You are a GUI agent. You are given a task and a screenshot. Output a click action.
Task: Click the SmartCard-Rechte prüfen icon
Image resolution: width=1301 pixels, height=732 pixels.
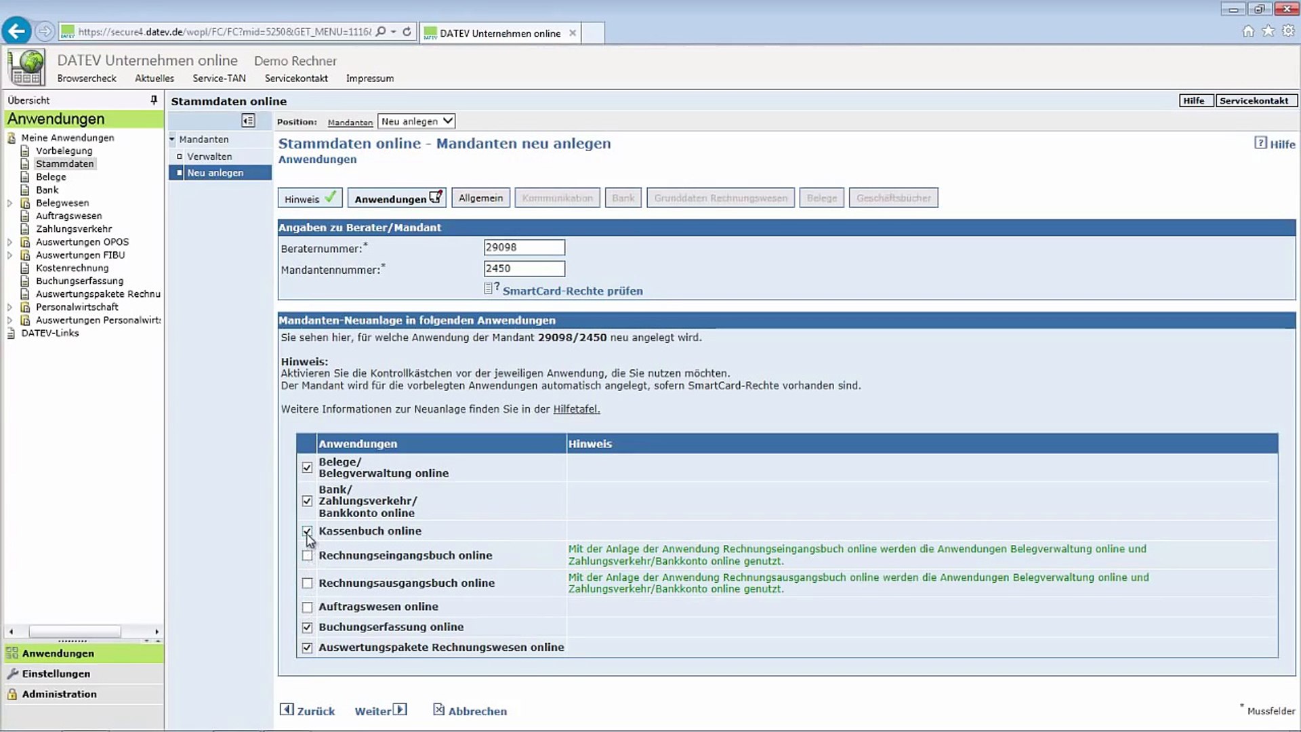[491, 289]
